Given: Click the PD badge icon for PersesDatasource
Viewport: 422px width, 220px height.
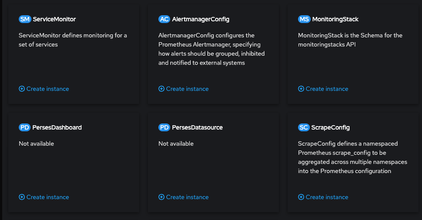Looking at the screenshot, I should point(164,127).
